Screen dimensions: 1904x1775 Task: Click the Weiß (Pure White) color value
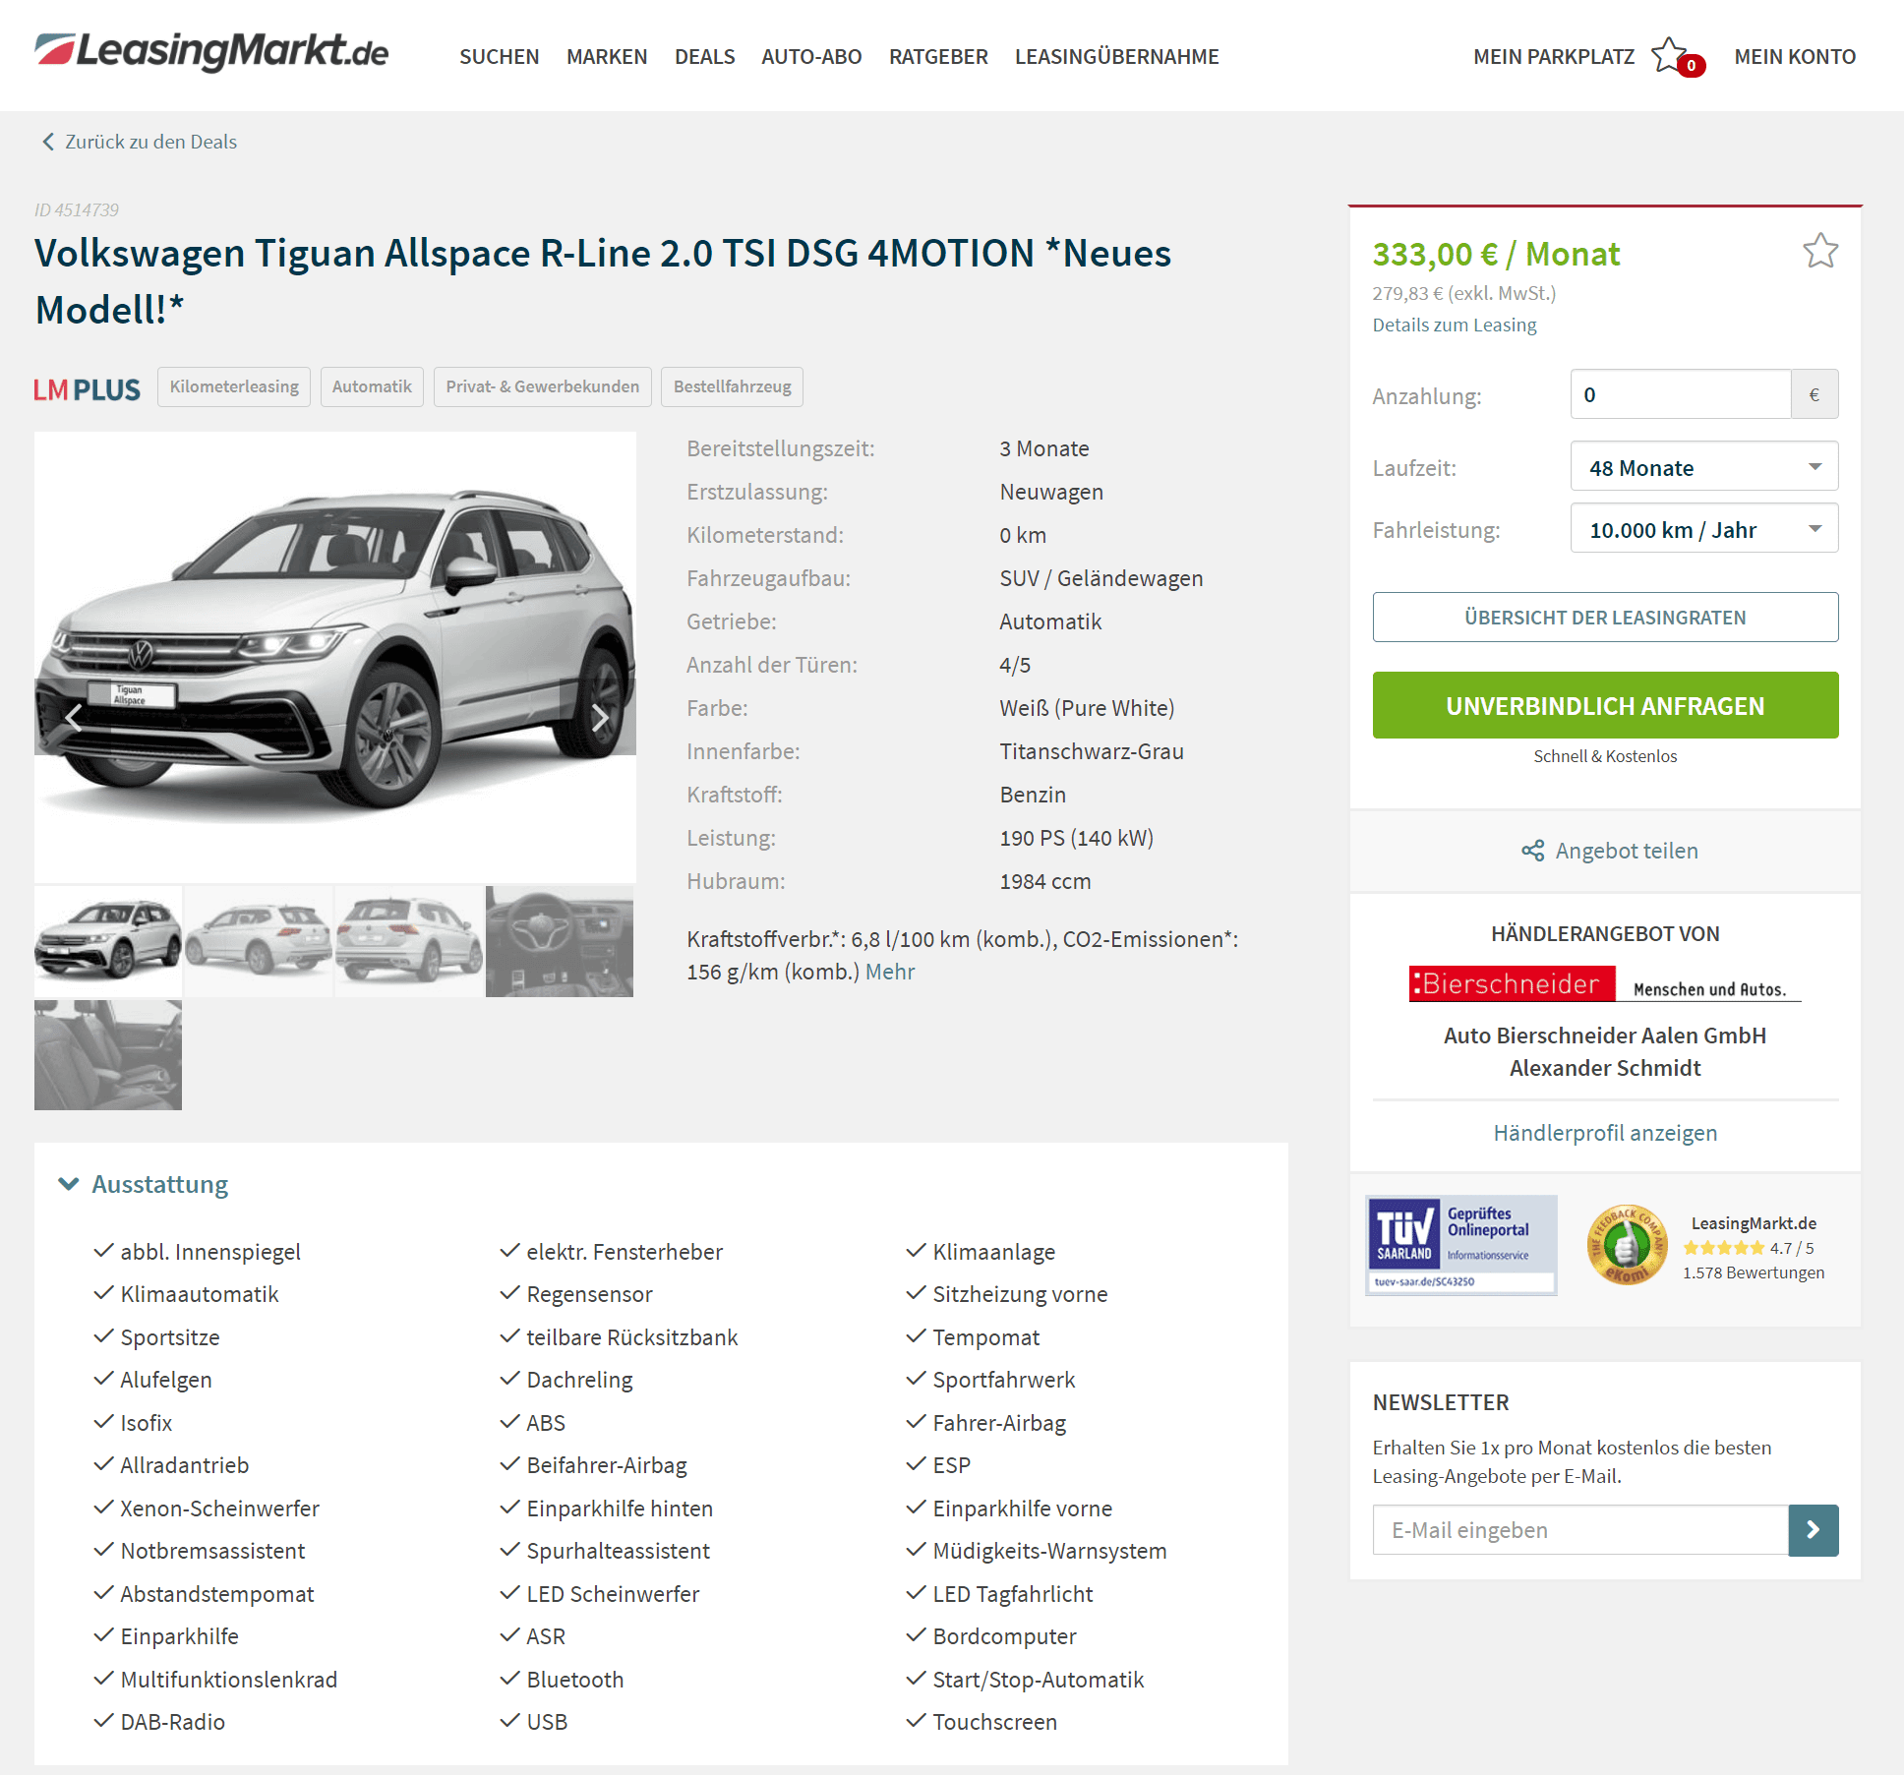tap(1087, 708)
